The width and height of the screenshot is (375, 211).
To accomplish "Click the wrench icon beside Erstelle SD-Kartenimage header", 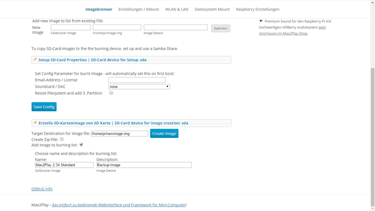I will [x=35, y=123].
